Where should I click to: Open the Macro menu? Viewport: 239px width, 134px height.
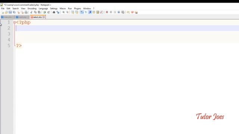63,9
